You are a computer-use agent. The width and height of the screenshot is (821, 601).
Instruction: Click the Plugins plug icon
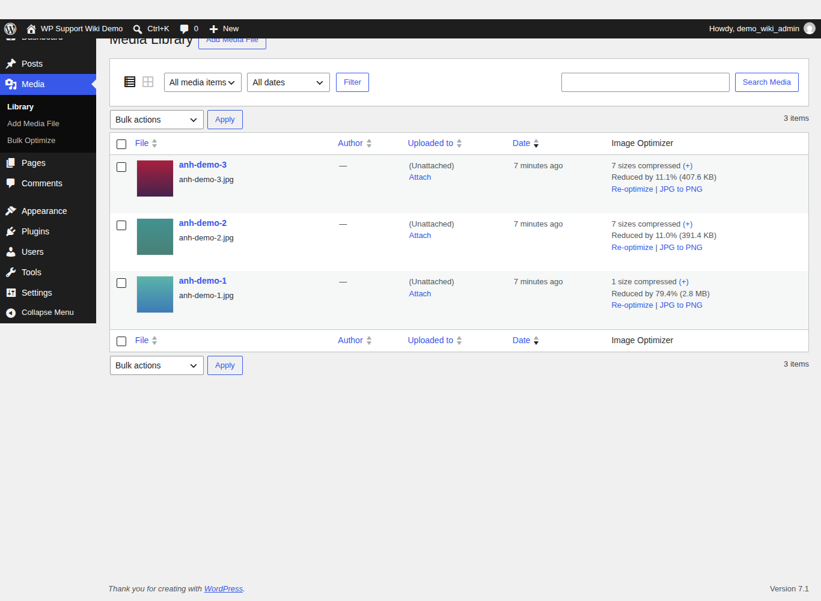click(11, 231)
